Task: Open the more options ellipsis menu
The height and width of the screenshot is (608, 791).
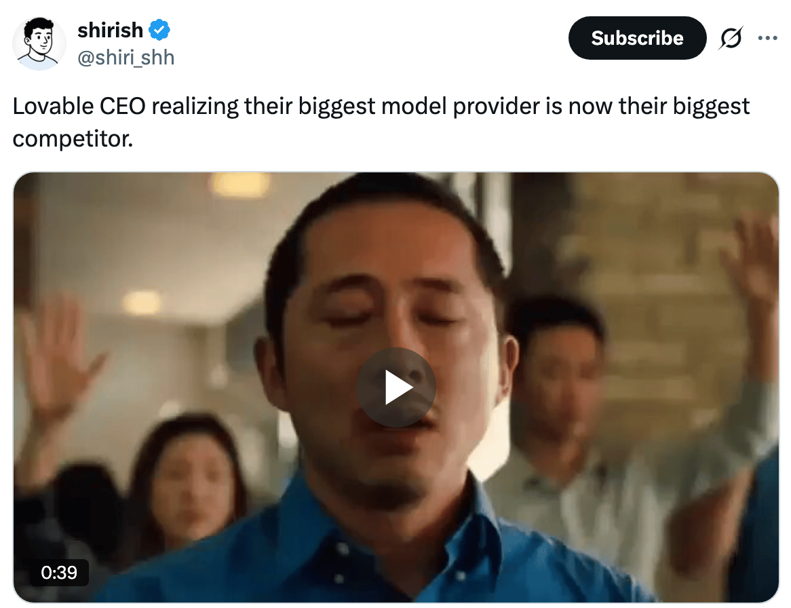Action: (767, 38)
